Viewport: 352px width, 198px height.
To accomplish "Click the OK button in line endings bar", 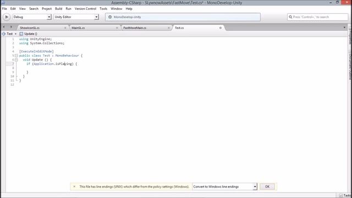I will [x=267, y=186].
